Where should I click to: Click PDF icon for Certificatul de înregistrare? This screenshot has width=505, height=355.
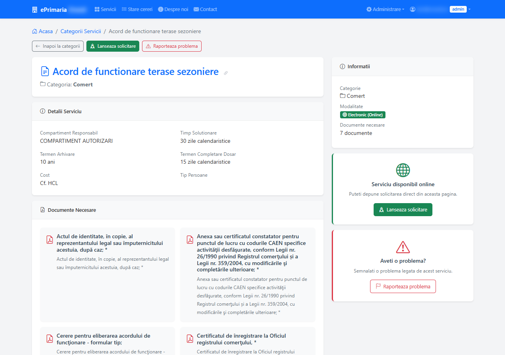[190, 339]
